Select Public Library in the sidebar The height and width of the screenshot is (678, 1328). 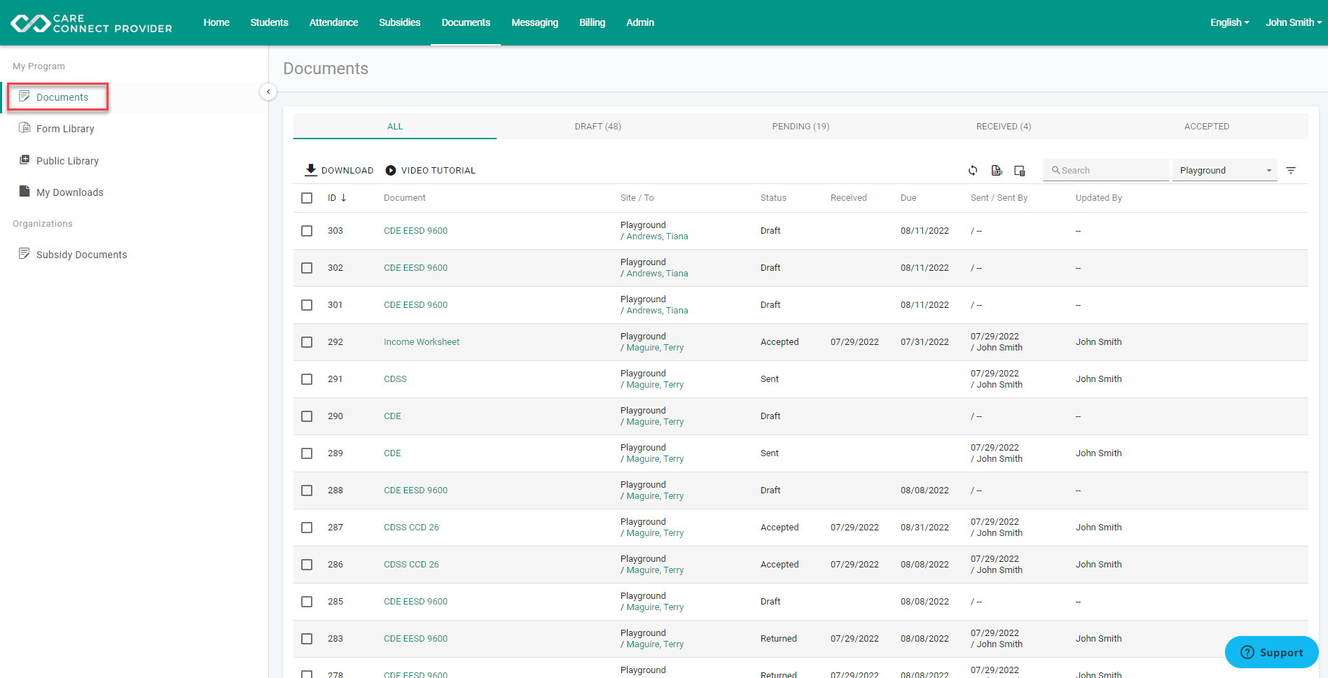pos(67,161)
